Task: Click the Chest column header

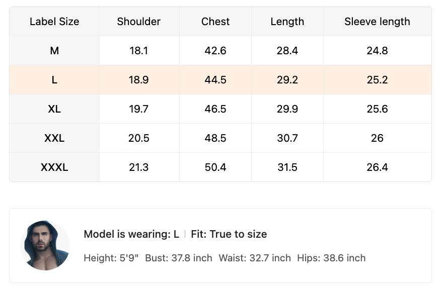Action: coord(215,22)
